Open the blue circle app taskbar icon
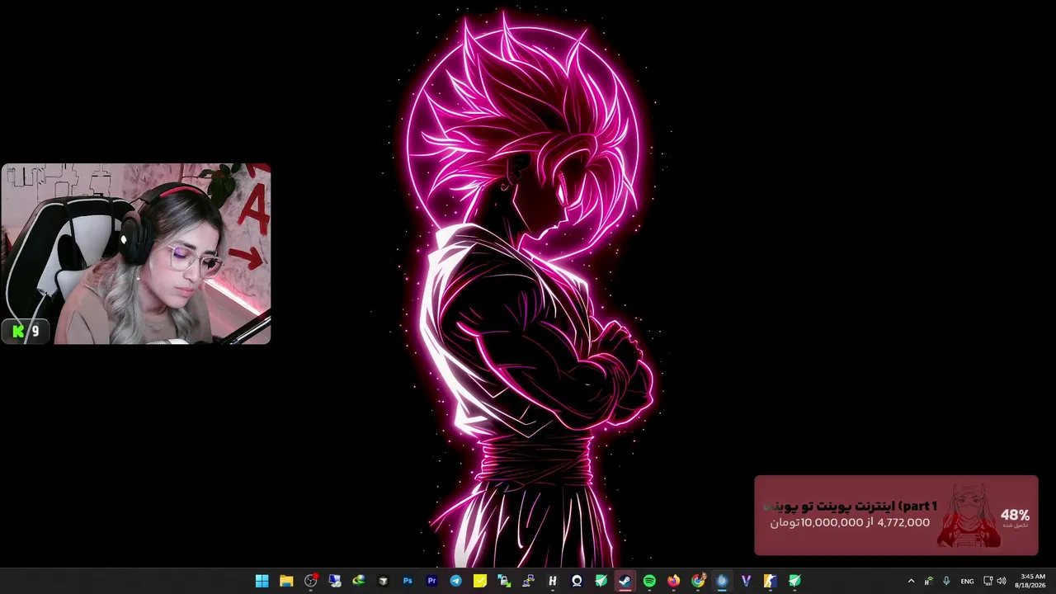Screen dimensions: 1056x594 click(722, 581)
